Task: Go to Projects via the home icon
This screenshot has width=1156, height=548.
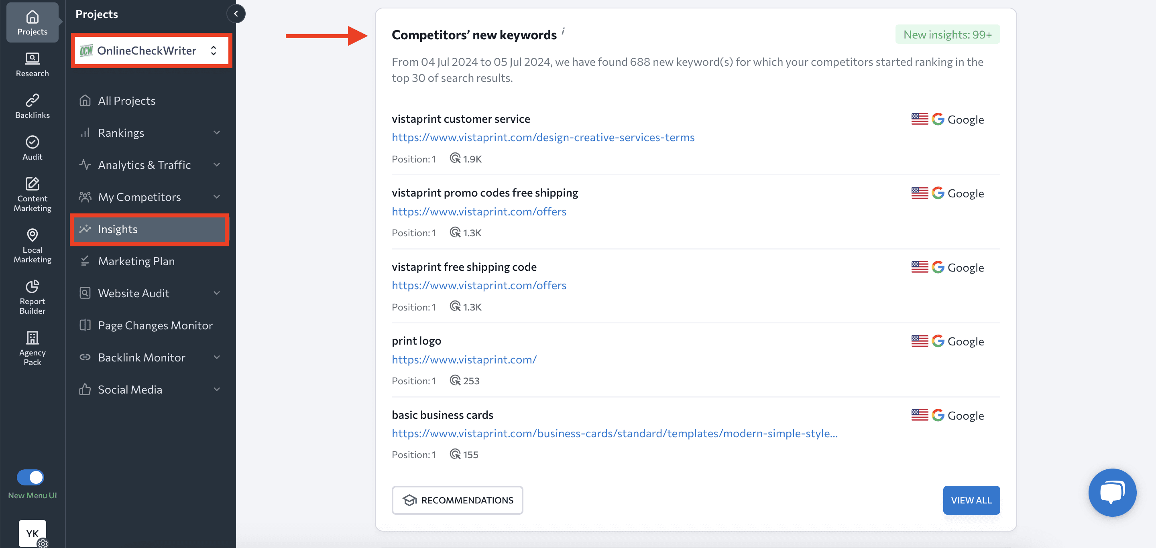Action: 32,22
